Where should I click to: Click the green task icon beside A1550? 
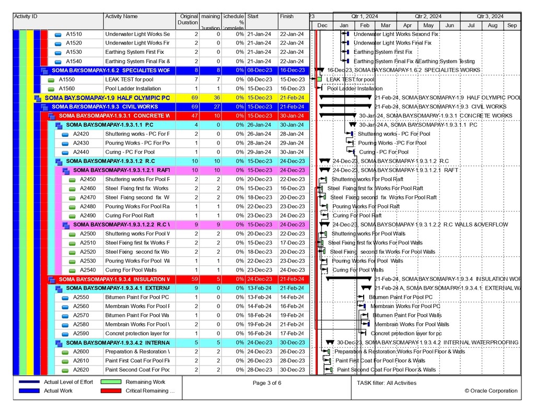pos(51,80)
